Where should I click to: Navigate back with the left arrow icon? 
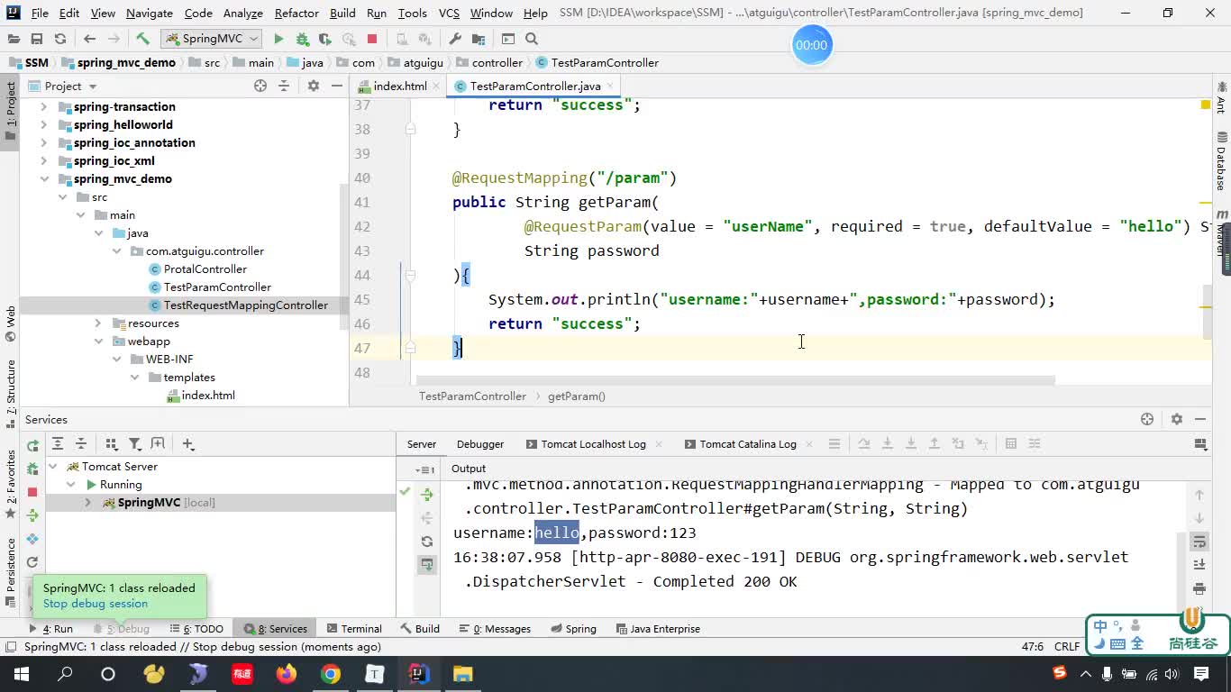click(x=89, y=39)
